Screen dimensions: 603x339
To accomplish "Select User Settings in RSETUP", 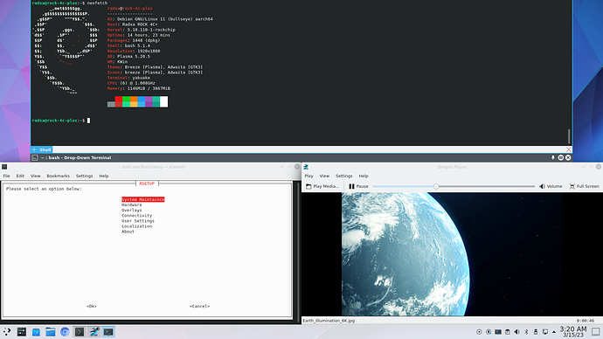I will pyautogui.click(x=138, y=221).
